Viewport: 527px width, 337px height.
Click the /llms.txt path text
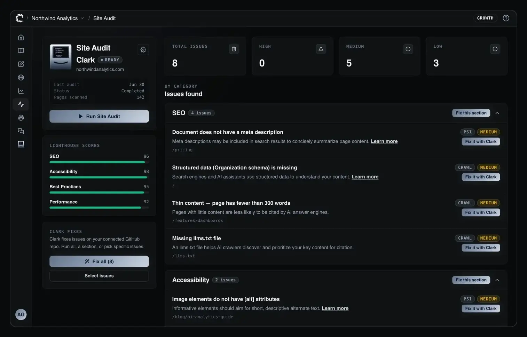183,256
